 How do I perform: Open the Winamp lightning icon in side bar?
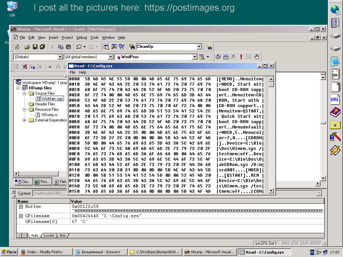335,151
